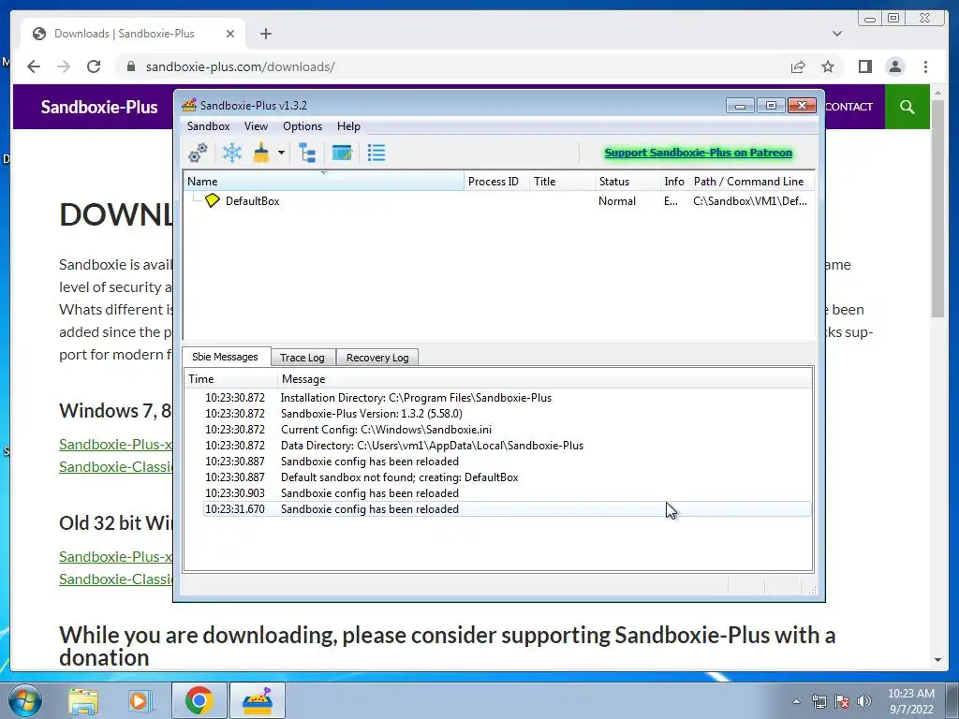Screen dimensions: 959x719
Task: Click the Sandboxie-Plus site logo text
Action: tap(99, 107)
